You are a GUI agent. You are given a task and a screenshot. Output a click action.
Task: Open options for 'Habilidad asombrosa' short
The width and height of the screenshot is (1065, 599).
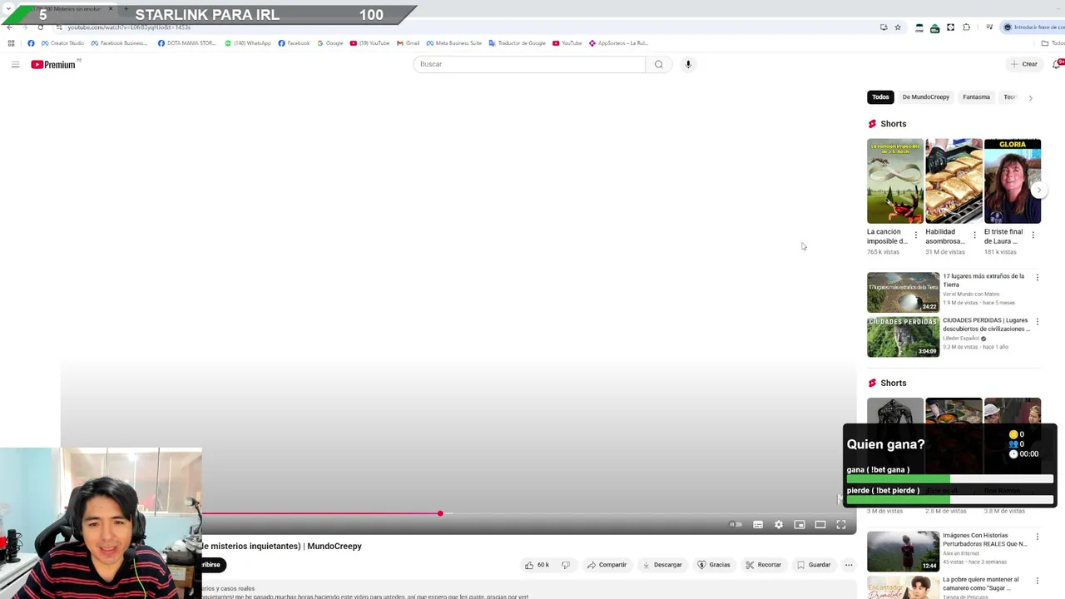point(974,235)
